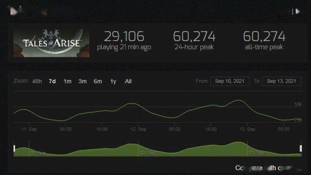Click the To date field Sep 13, 2021
This screenshot has height=175, width=311.
282,81
